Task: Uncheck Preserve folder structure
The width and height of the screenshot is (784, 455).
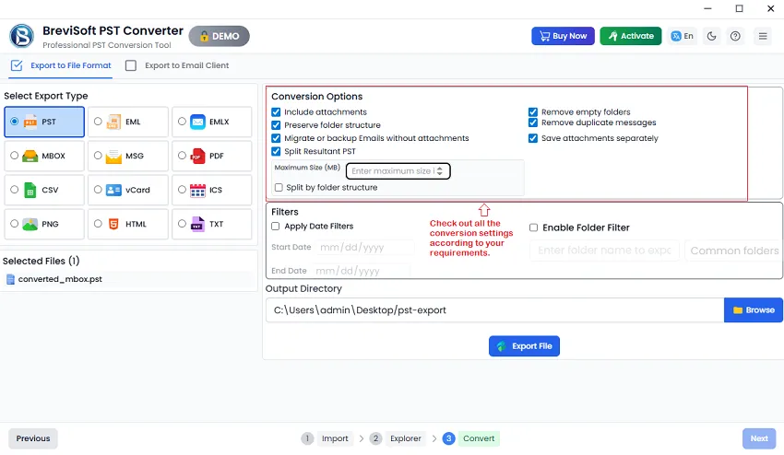Action: 276,125
